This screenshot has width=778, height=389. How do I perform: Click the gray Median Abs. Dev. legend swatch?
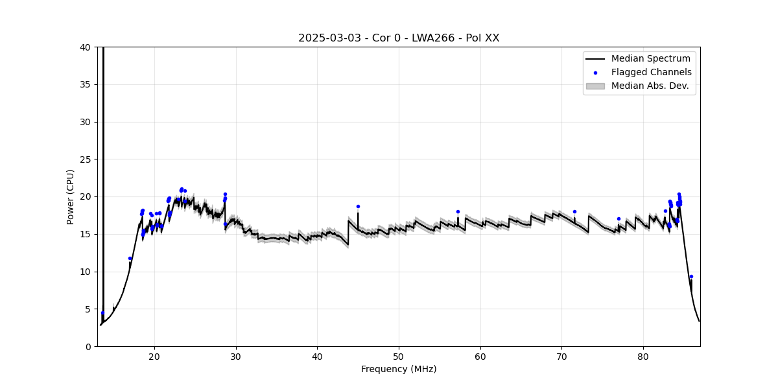(x=595, y=86)
